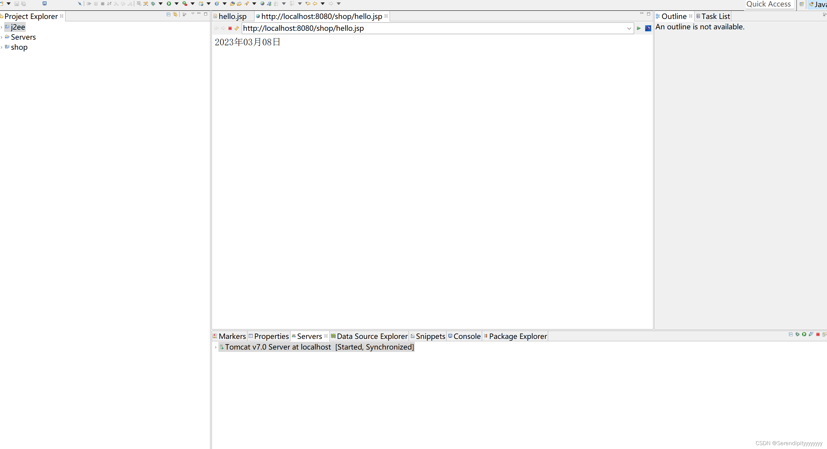The width and height of the screenshot is (827, 449).
Task: Select the Servers folder in Project Explorer
Action: click(23, 37)
